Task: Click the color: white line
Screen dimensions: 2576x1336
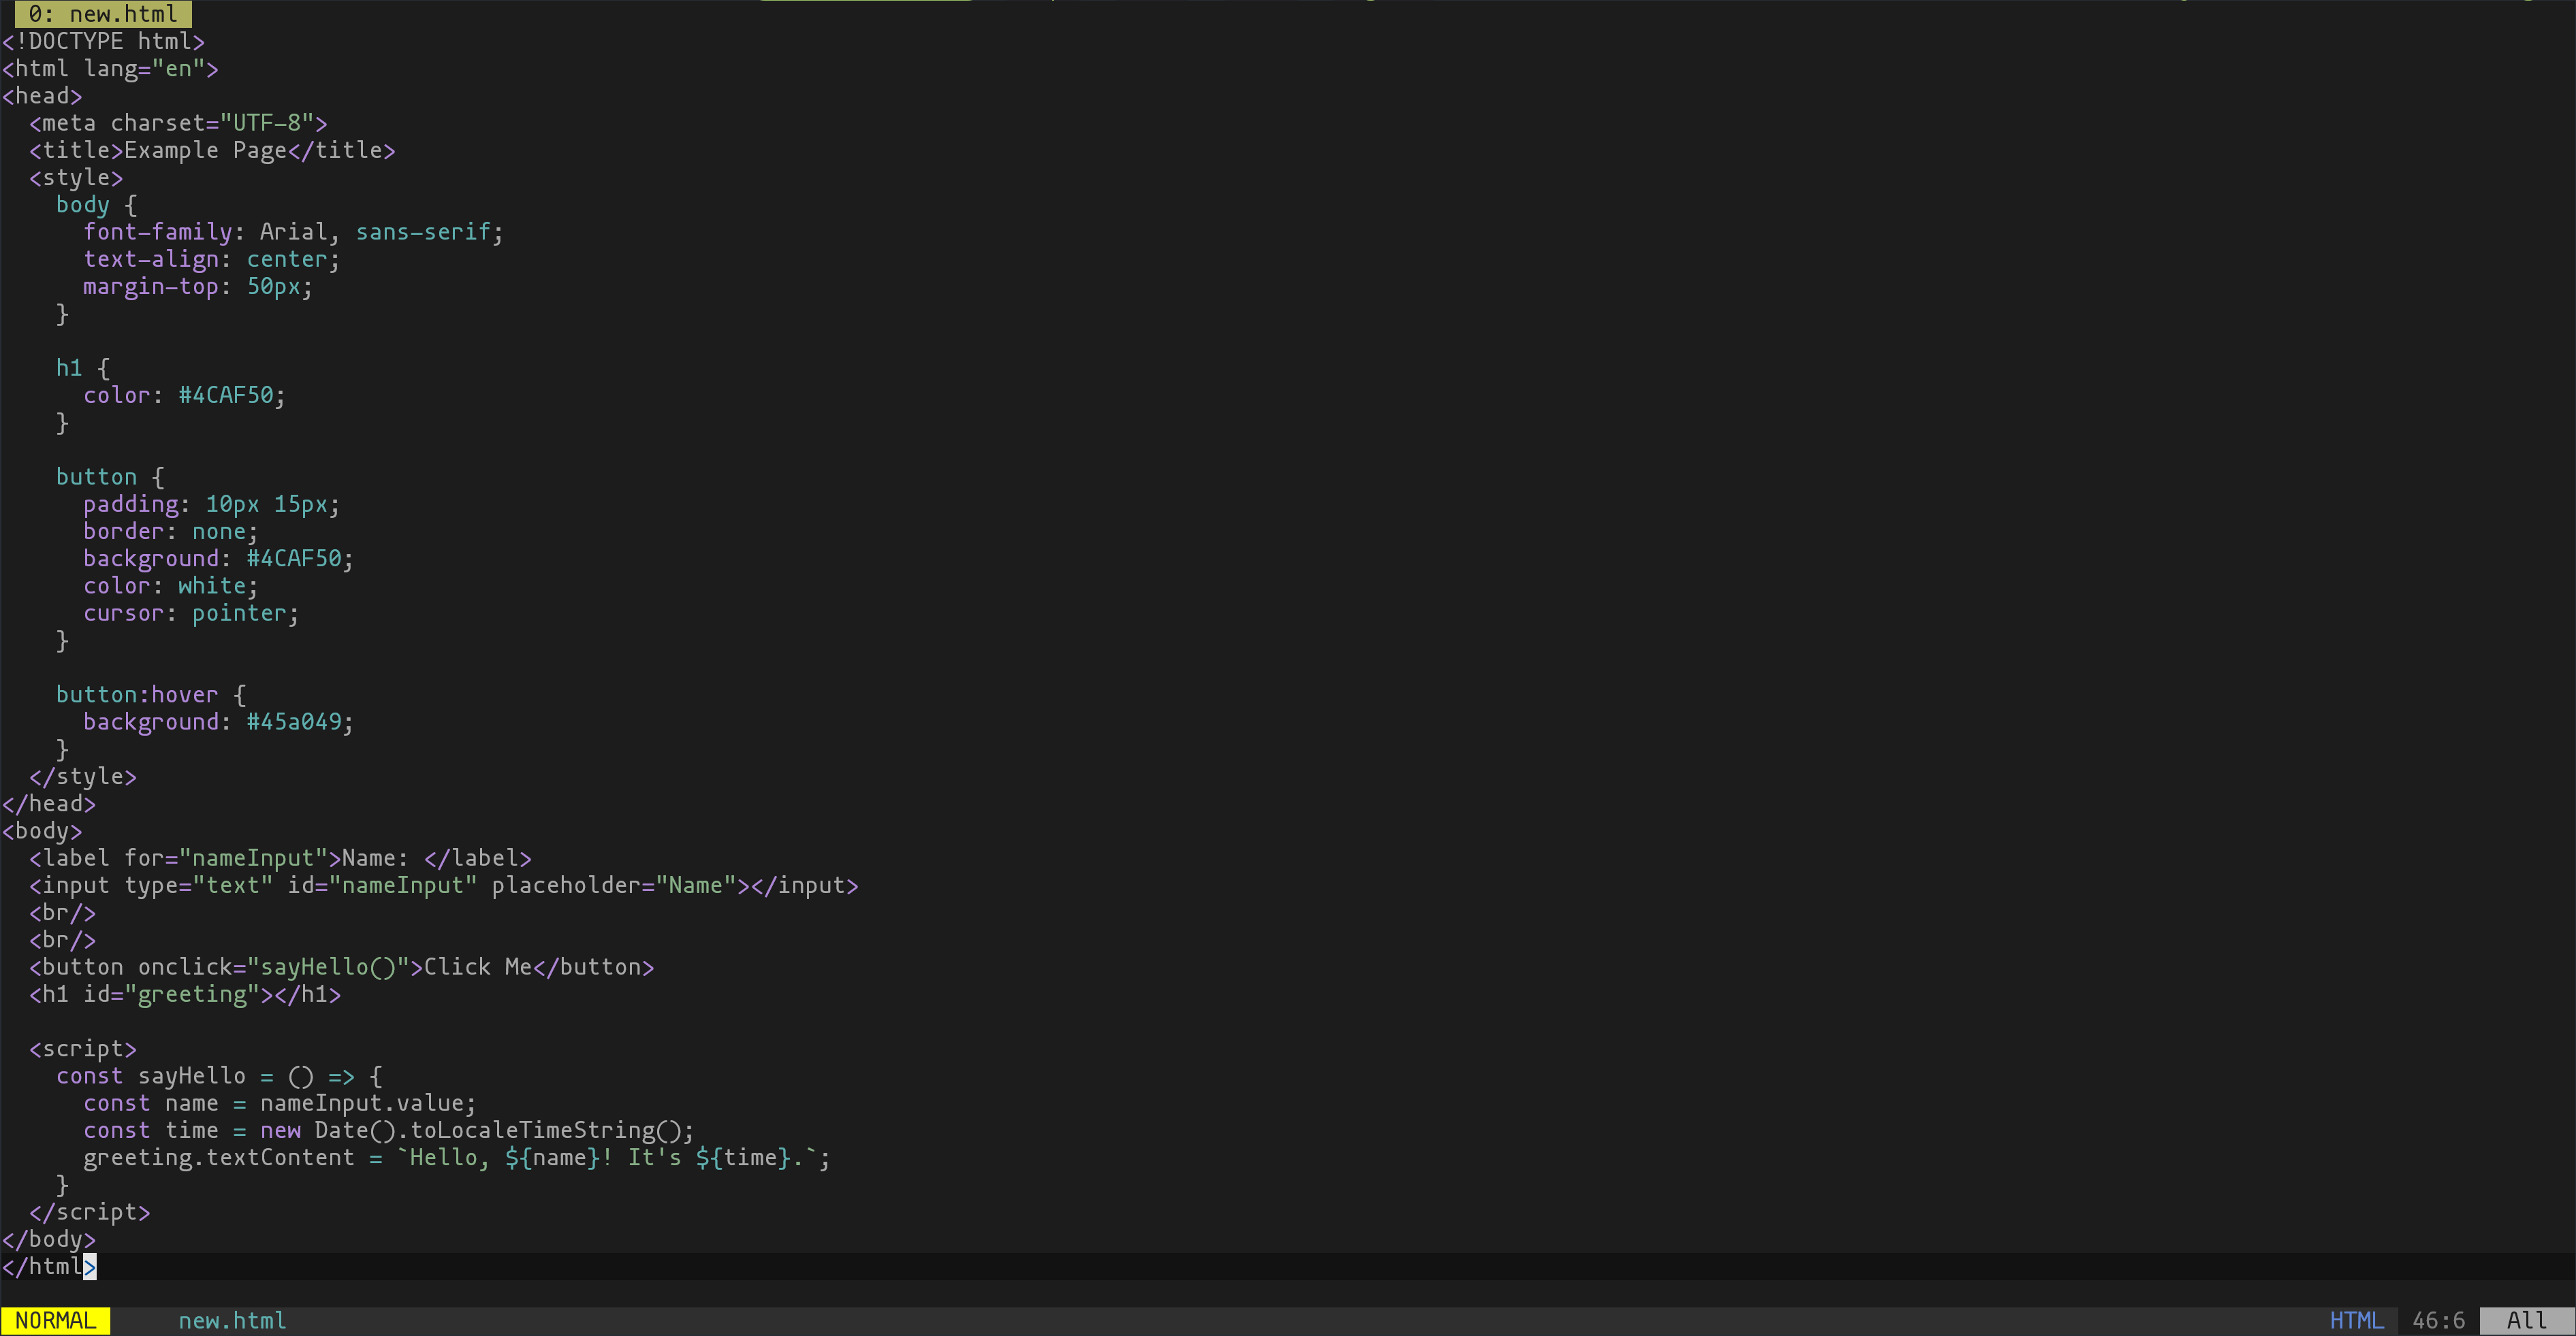Action: pyautogui.click(x=170, y=585)
